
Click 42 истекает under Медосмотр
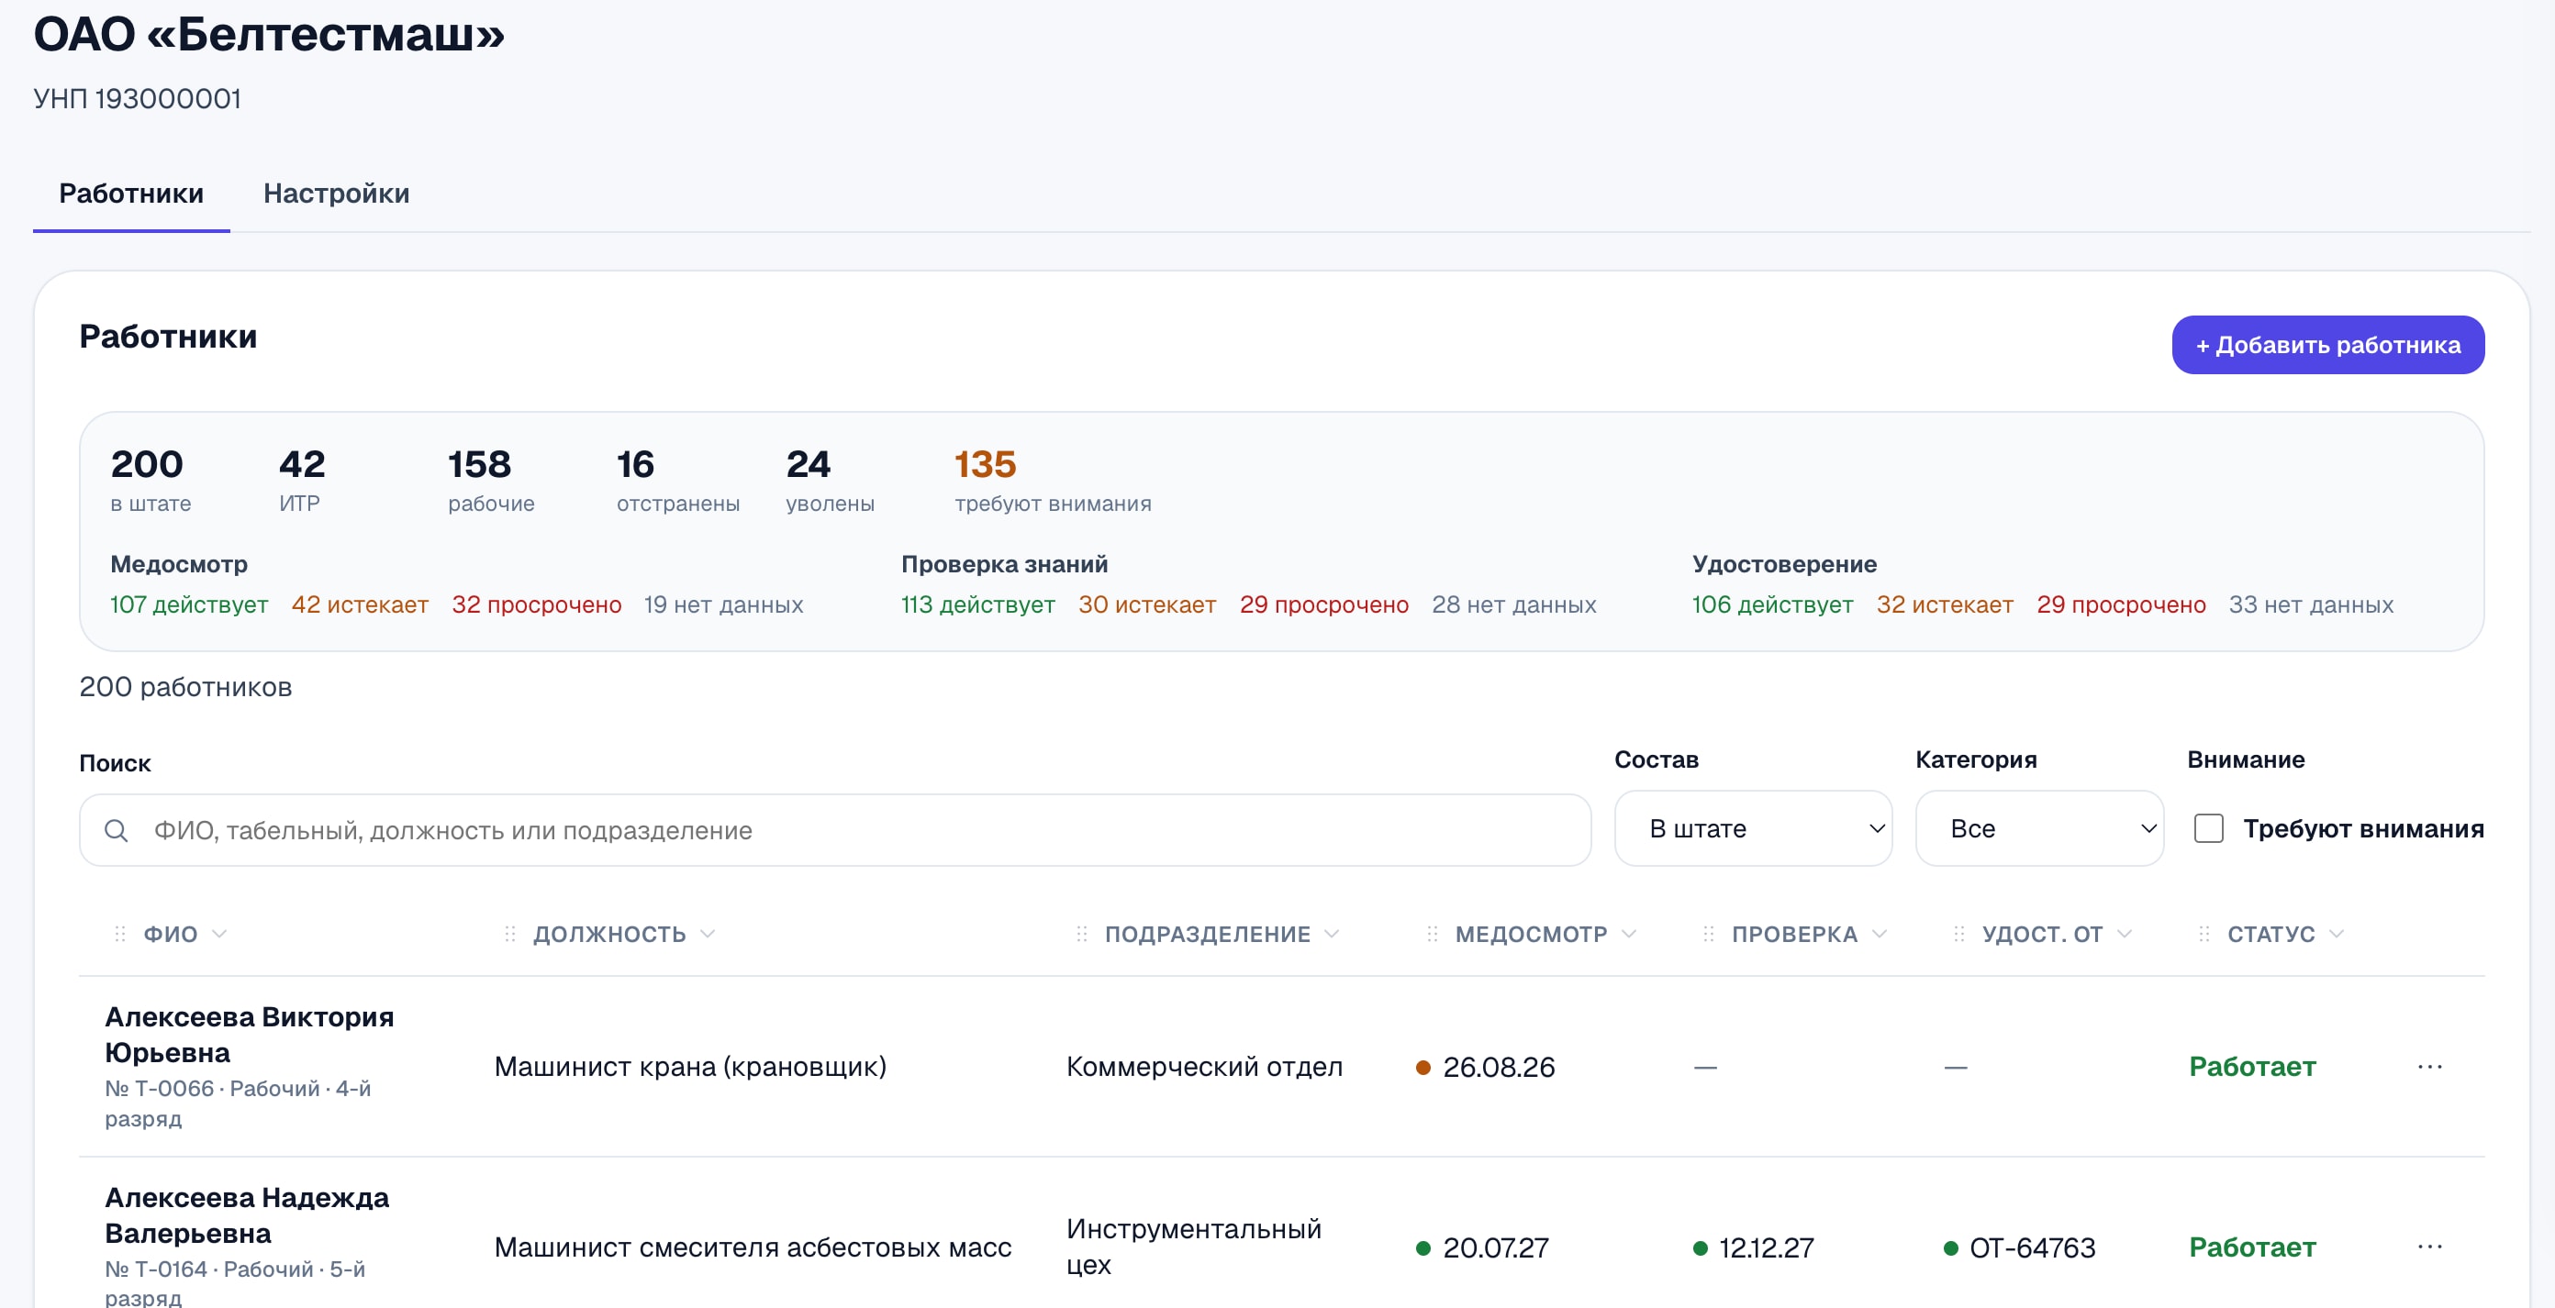[x=360, y=604]
